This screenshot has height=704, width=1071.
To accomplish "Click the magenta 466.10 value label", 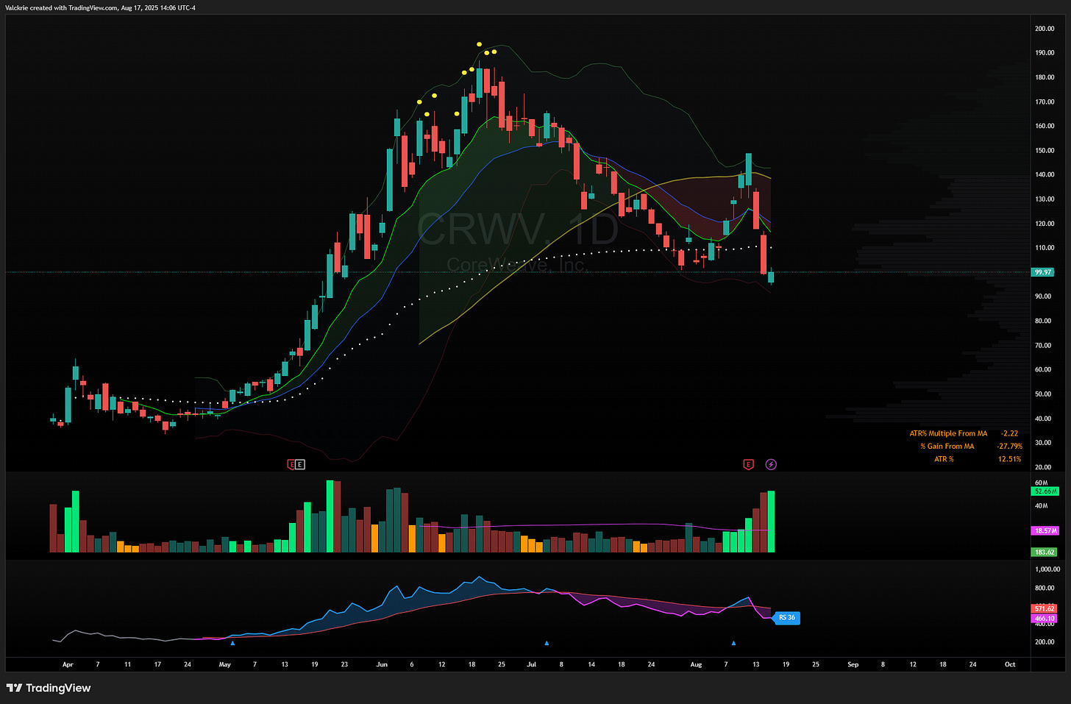I will coord(1045,619).
